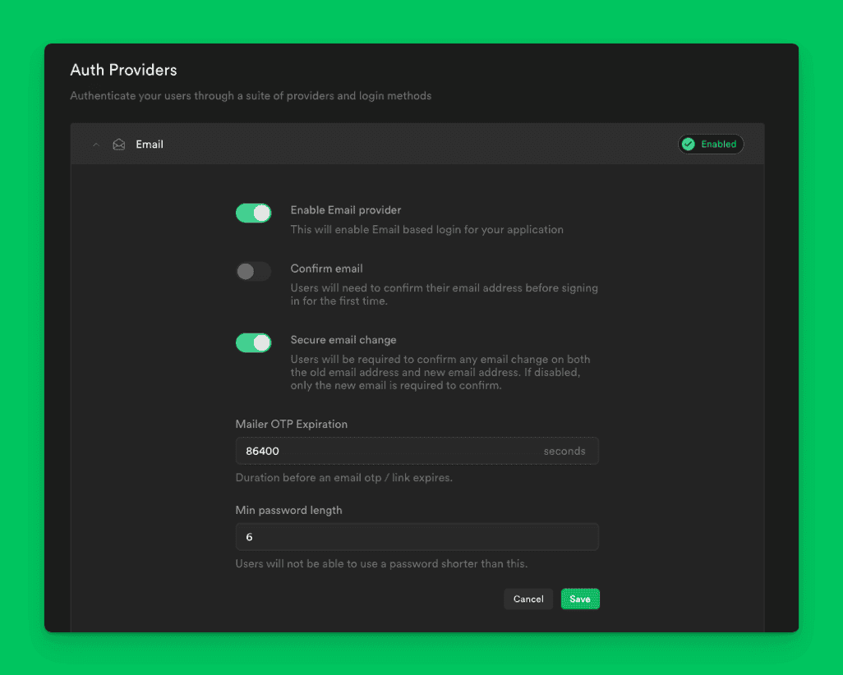This screenshot has height=675, width=843.
Task: Click the Mailer OTP Expiration label
Action: 292,424
